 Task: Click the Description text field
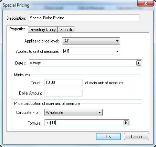tap(84, 18)
